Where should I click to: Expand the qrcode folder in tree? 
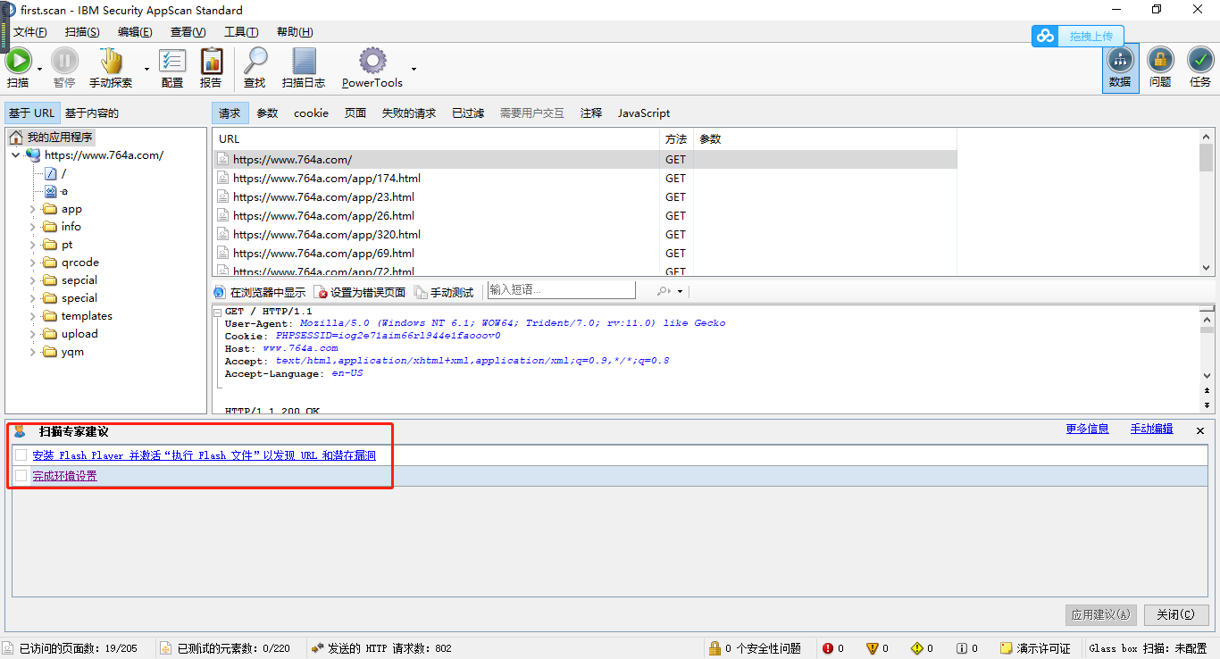click(33, 263)
